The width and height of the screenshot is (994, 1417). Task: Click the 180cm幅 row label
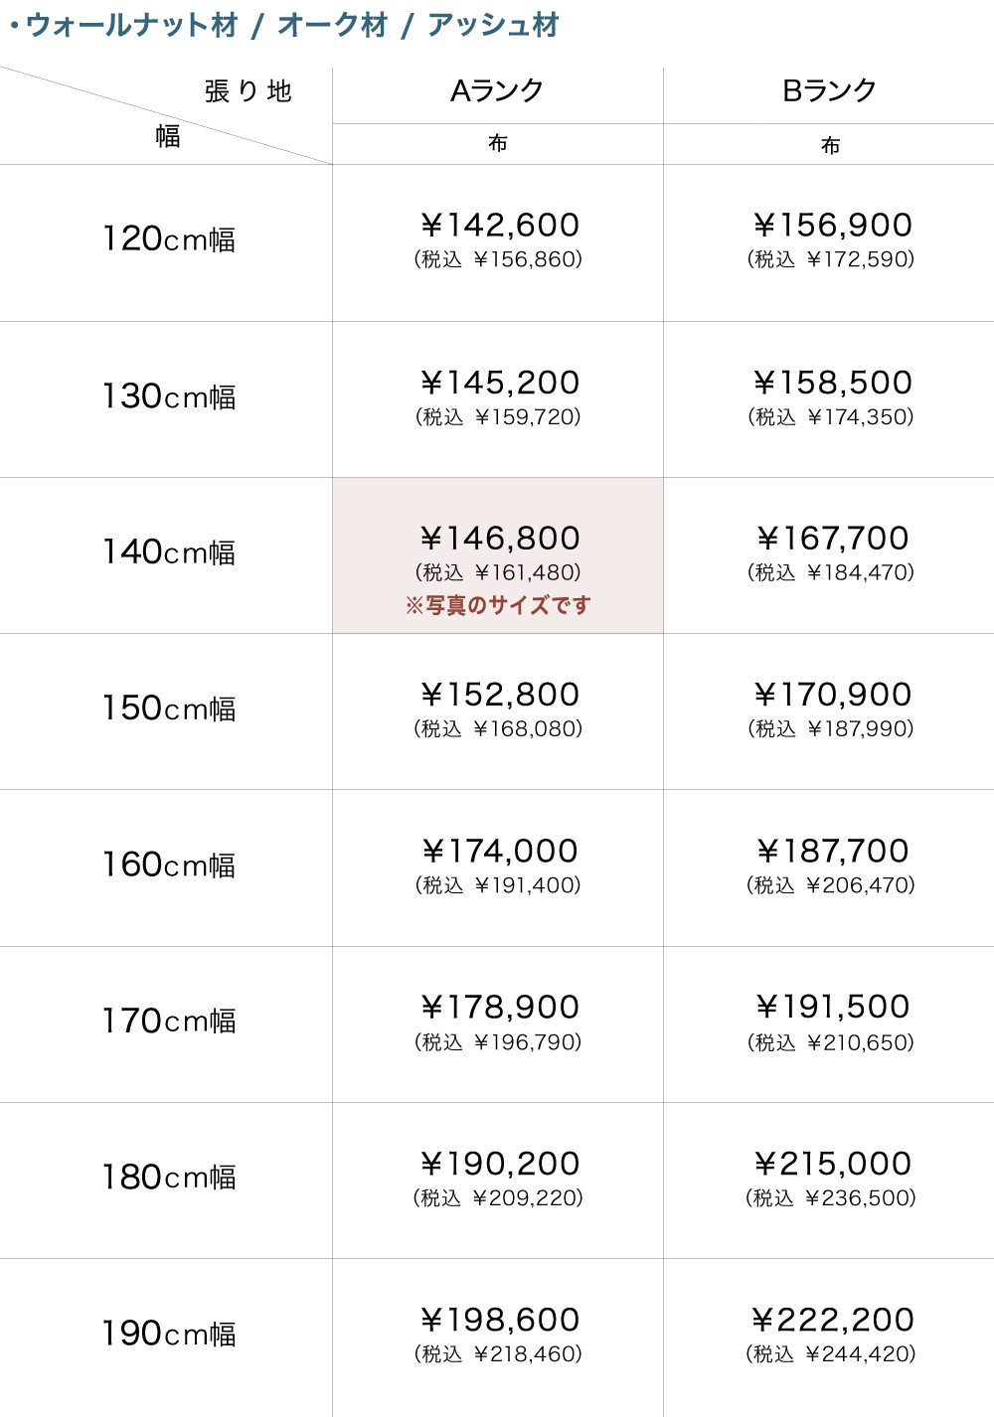point(169,1178)
